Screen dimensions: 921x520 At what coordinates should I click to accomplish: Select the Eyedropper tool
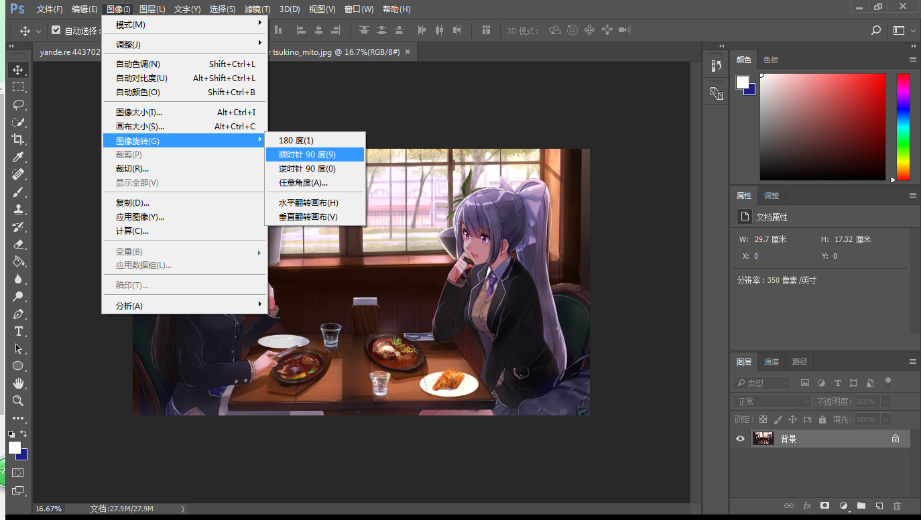tap(18, 157)
